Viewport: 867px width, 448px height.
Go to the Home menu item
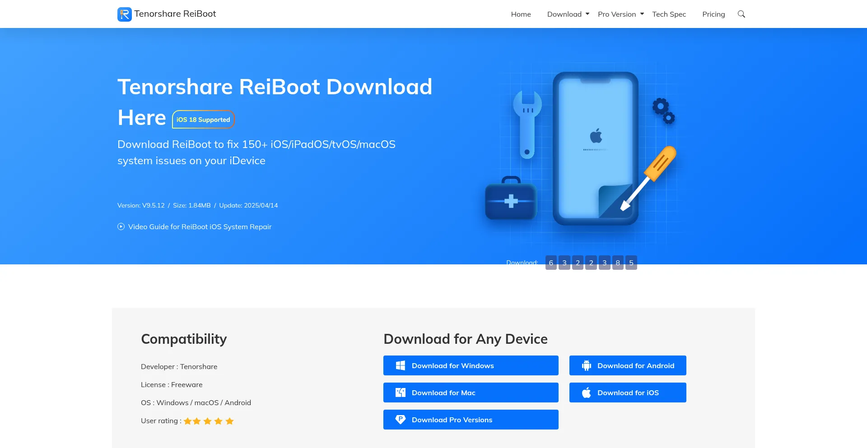click(x=521, y=14)
